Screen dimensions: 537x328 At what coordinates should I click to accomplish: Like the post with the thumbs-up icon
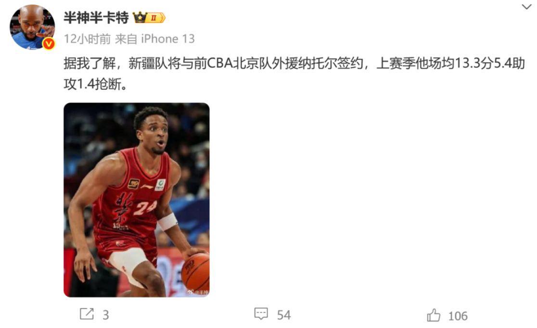(434, 315)
